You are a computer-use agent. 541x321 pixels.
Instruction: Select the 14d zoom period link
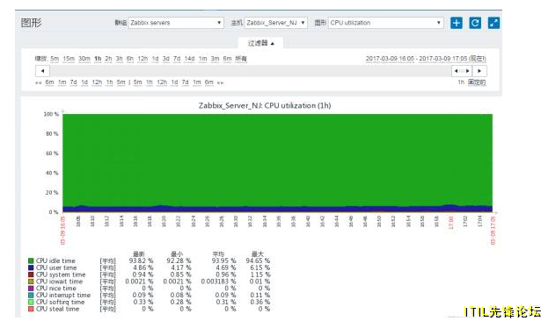189,59
